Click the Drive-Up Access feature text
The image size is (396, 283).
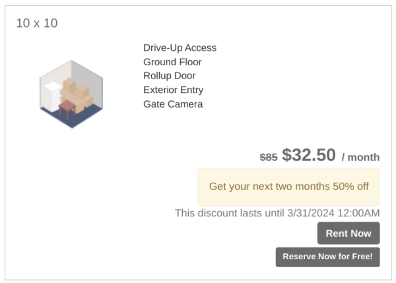click(180, 47)
